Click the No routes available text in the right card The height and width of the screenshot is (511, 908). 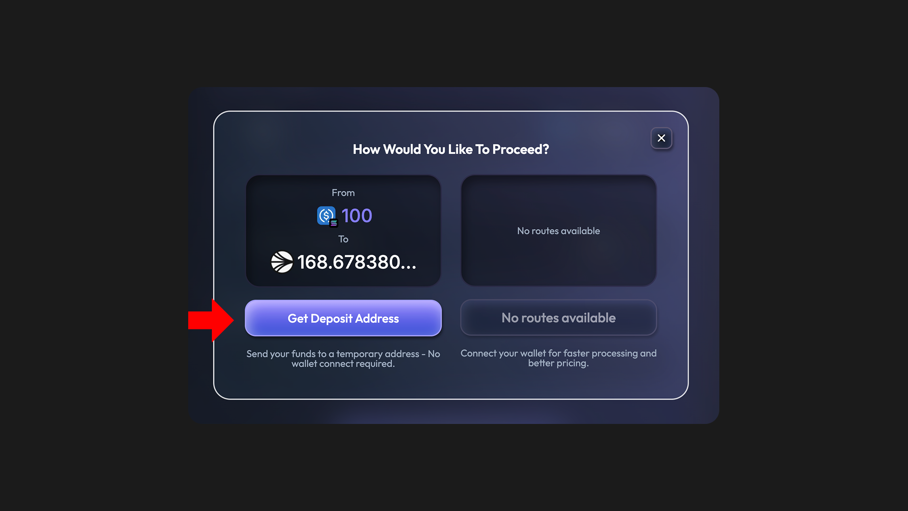coord(559,231)
